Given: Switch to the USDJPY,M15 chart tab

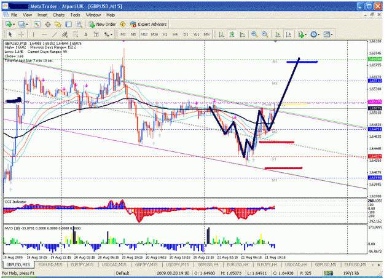Looking at the screenshot, I should click(x=177, y=264).
